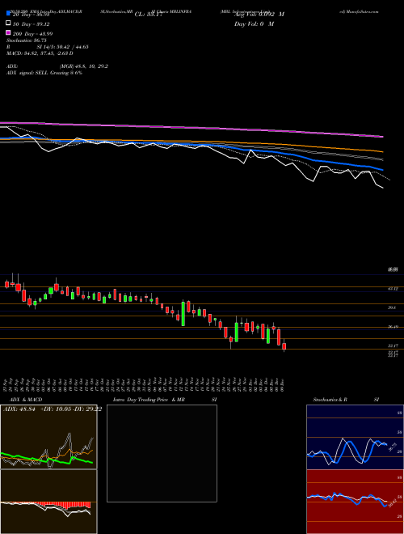Click the last red candlestick on the chart

pyautogui.click(x=284, y=346)
